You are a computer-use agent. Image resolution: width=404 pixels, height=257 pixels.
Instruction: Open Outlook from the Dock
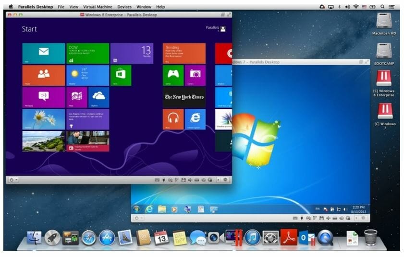click(307, 237)
